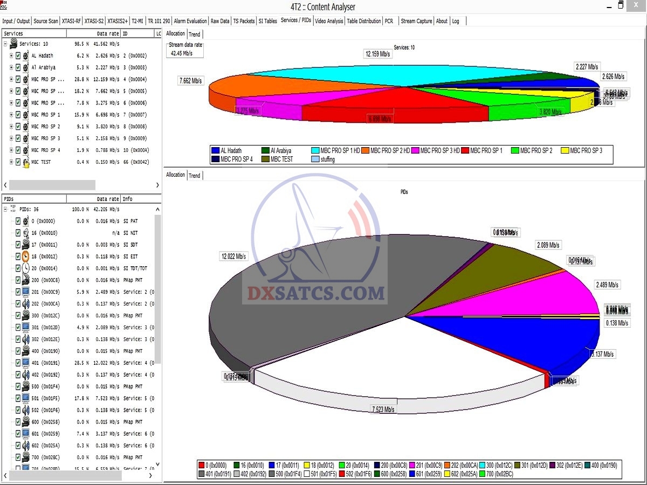The height and width of the screenshot is (485, 647).
Task: Click the Al Arabiya service icon
Action: pos(25,67)
